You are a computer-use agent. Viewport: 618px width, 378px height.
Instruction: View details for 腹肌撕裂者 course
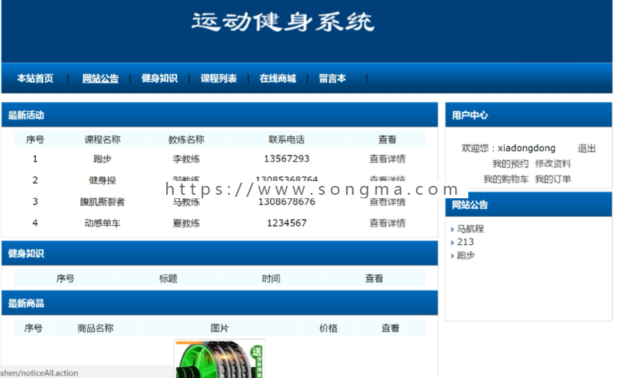[387, 202]
